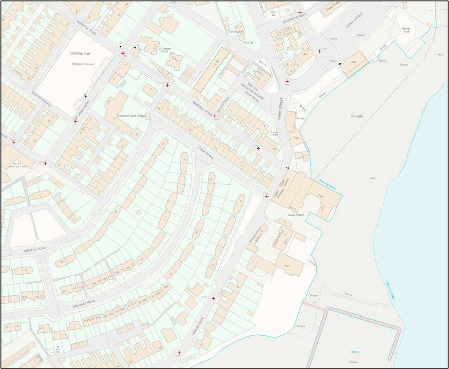Click the red cross beside Torpoint Nursing Centre

(45, 163)
